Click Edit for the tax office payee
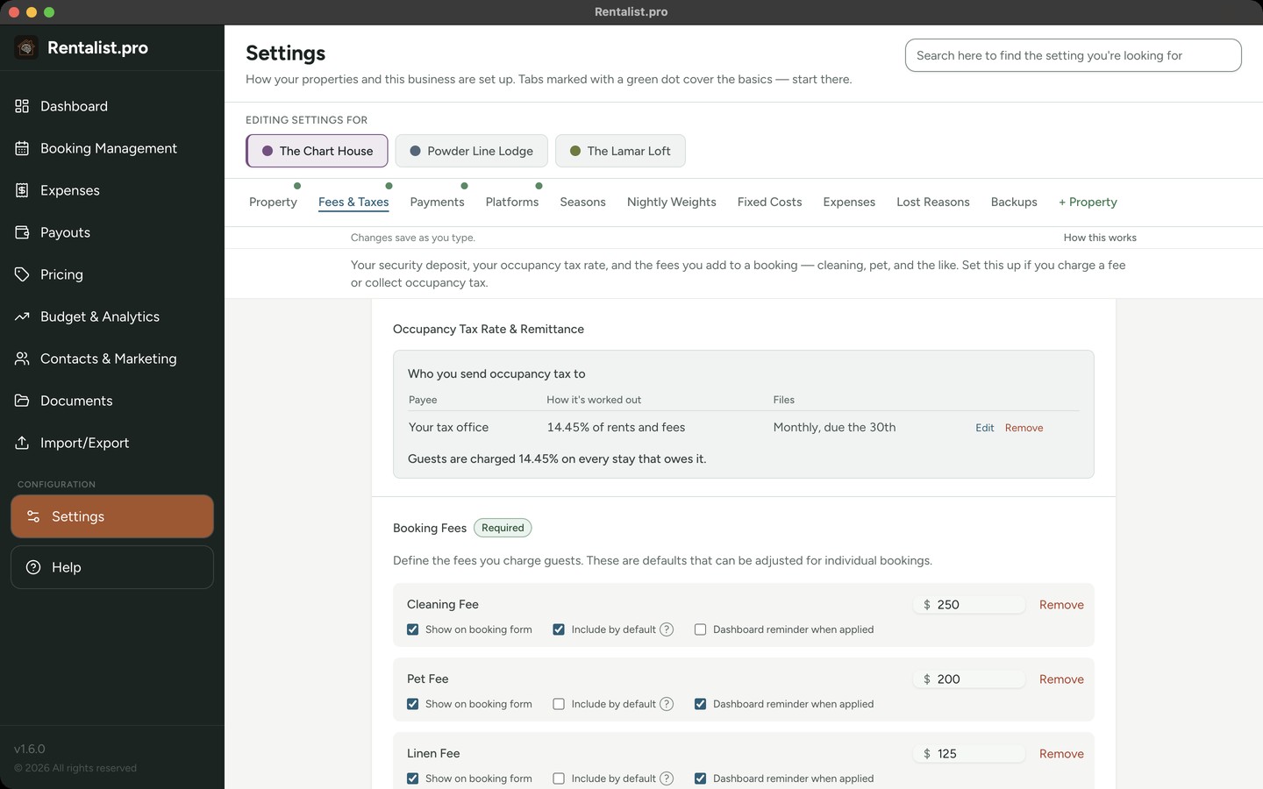 click(x=985, y=428)
